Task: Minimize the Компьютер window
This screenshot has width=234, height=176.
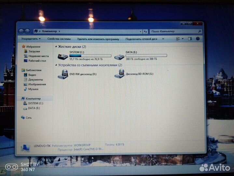Action: click(184, 23)
